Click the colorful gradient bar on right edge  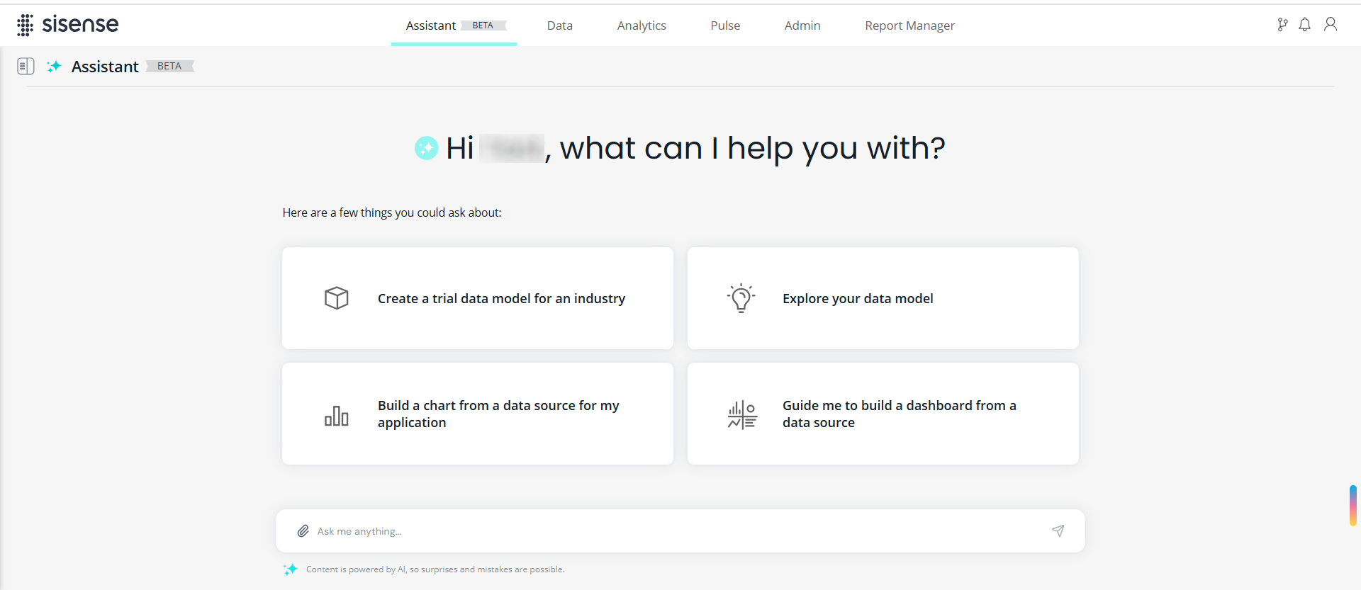[x=1352, y=506]
